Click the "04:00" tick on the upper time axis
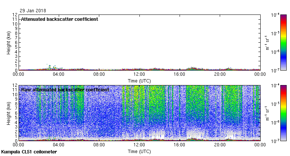 click(x=59, y=74)
